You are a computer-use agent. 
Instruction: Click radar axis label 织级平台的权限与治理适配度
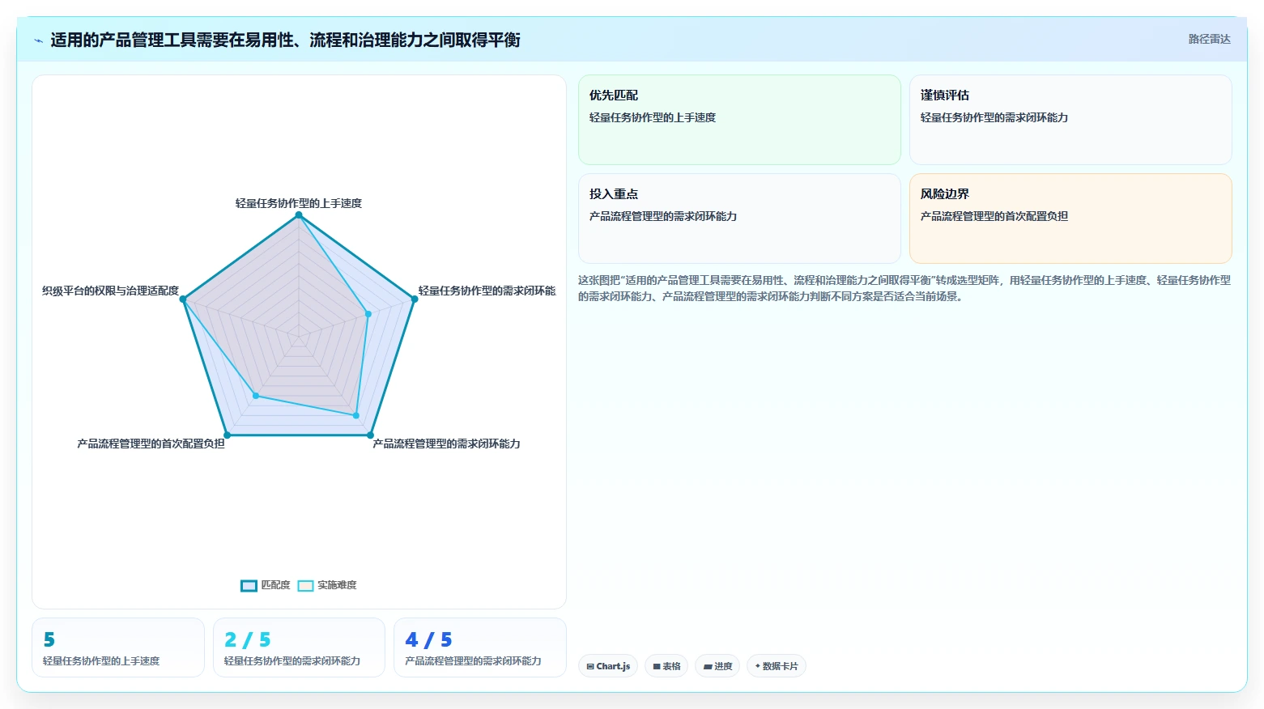[110, 291]
